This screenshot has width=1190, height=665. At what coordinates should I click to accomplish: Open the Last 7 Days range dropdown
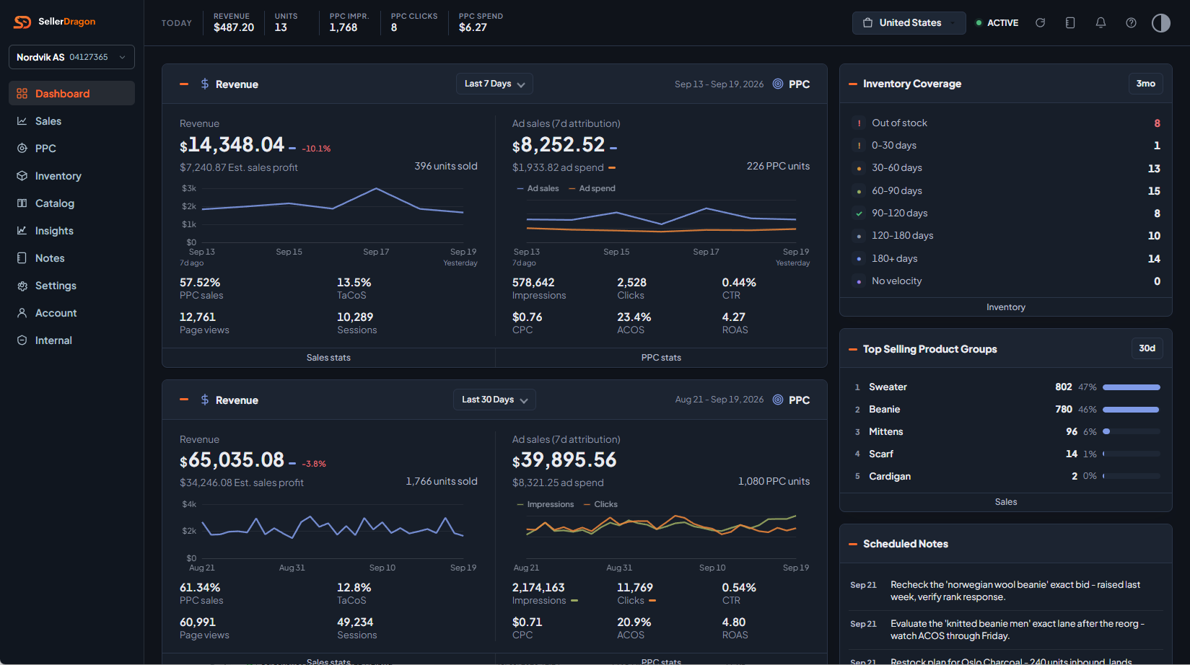(x=494, y=84)
